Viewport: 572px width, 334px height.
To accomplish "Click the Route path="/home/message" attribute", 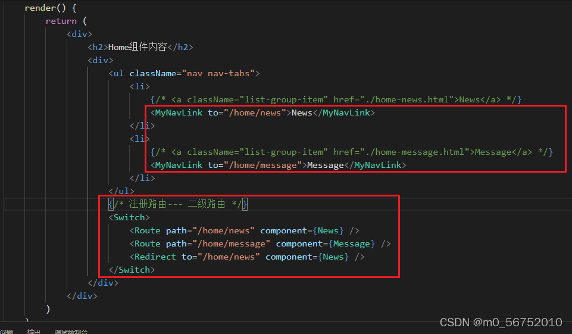I will (218, 244).
